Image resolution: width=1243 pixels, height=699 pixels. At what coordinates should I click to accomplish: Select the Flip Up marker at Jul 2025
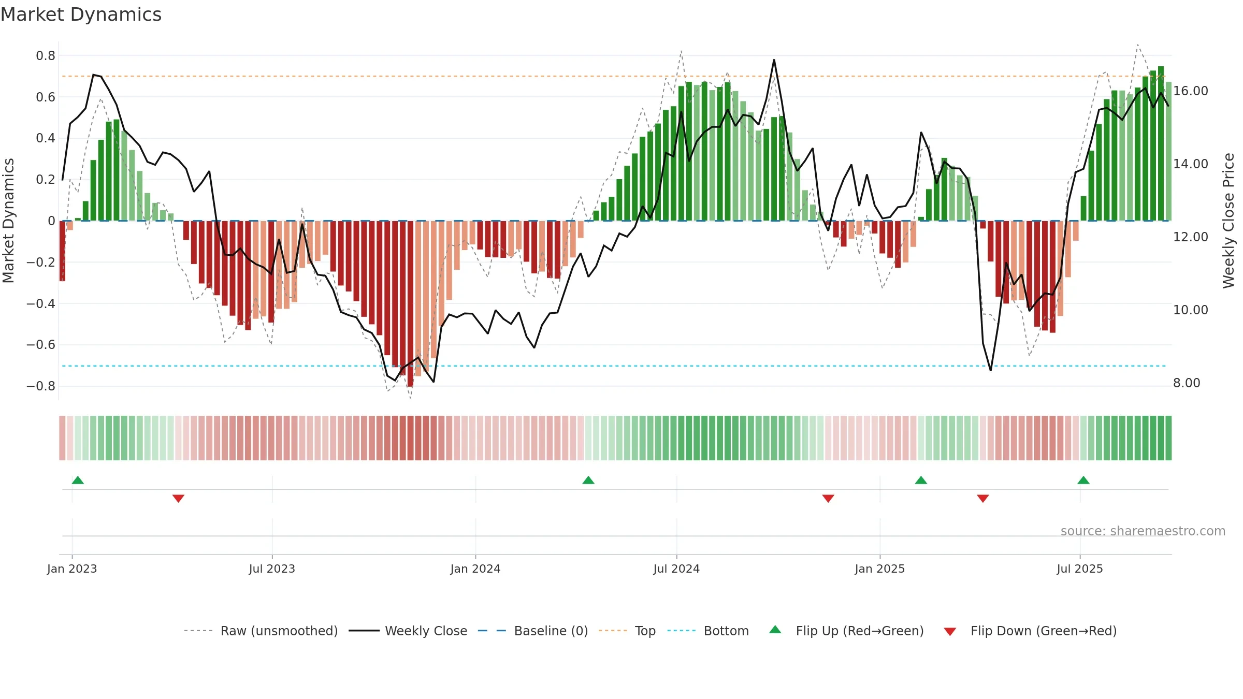[1083, 480]
